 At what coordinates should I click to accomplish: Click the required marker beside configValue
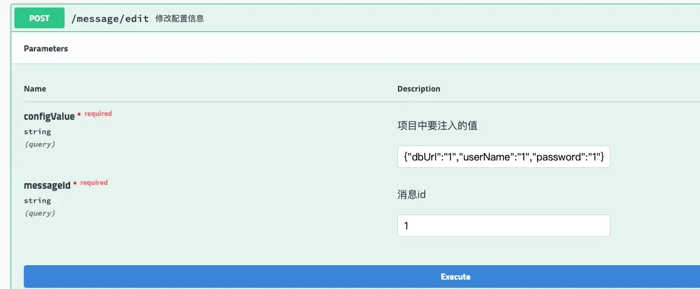point(98,114)
